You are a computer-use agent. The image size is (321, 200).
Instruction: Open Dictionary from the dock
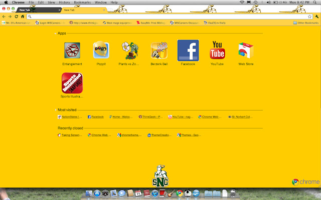pos(146,193)
